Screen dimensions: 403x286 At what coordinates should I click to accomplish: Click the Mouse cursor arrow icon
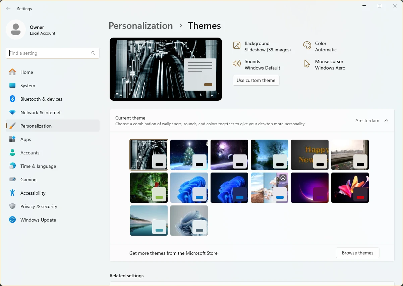[x=307, y=64]
